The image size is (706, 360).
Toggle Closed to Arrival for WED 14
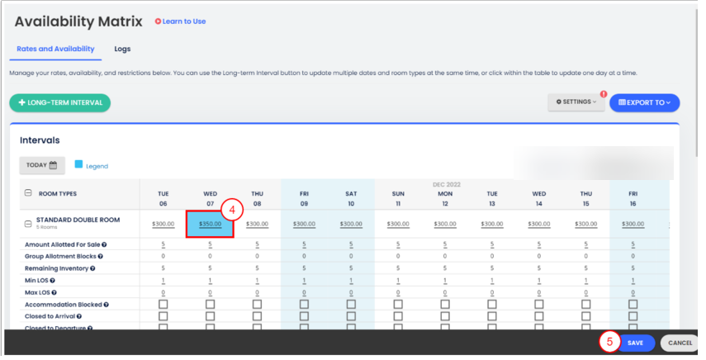[539, 316]
